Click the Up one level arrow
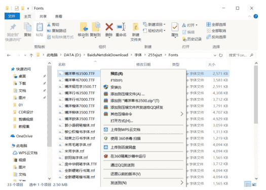 coord(31,55)
